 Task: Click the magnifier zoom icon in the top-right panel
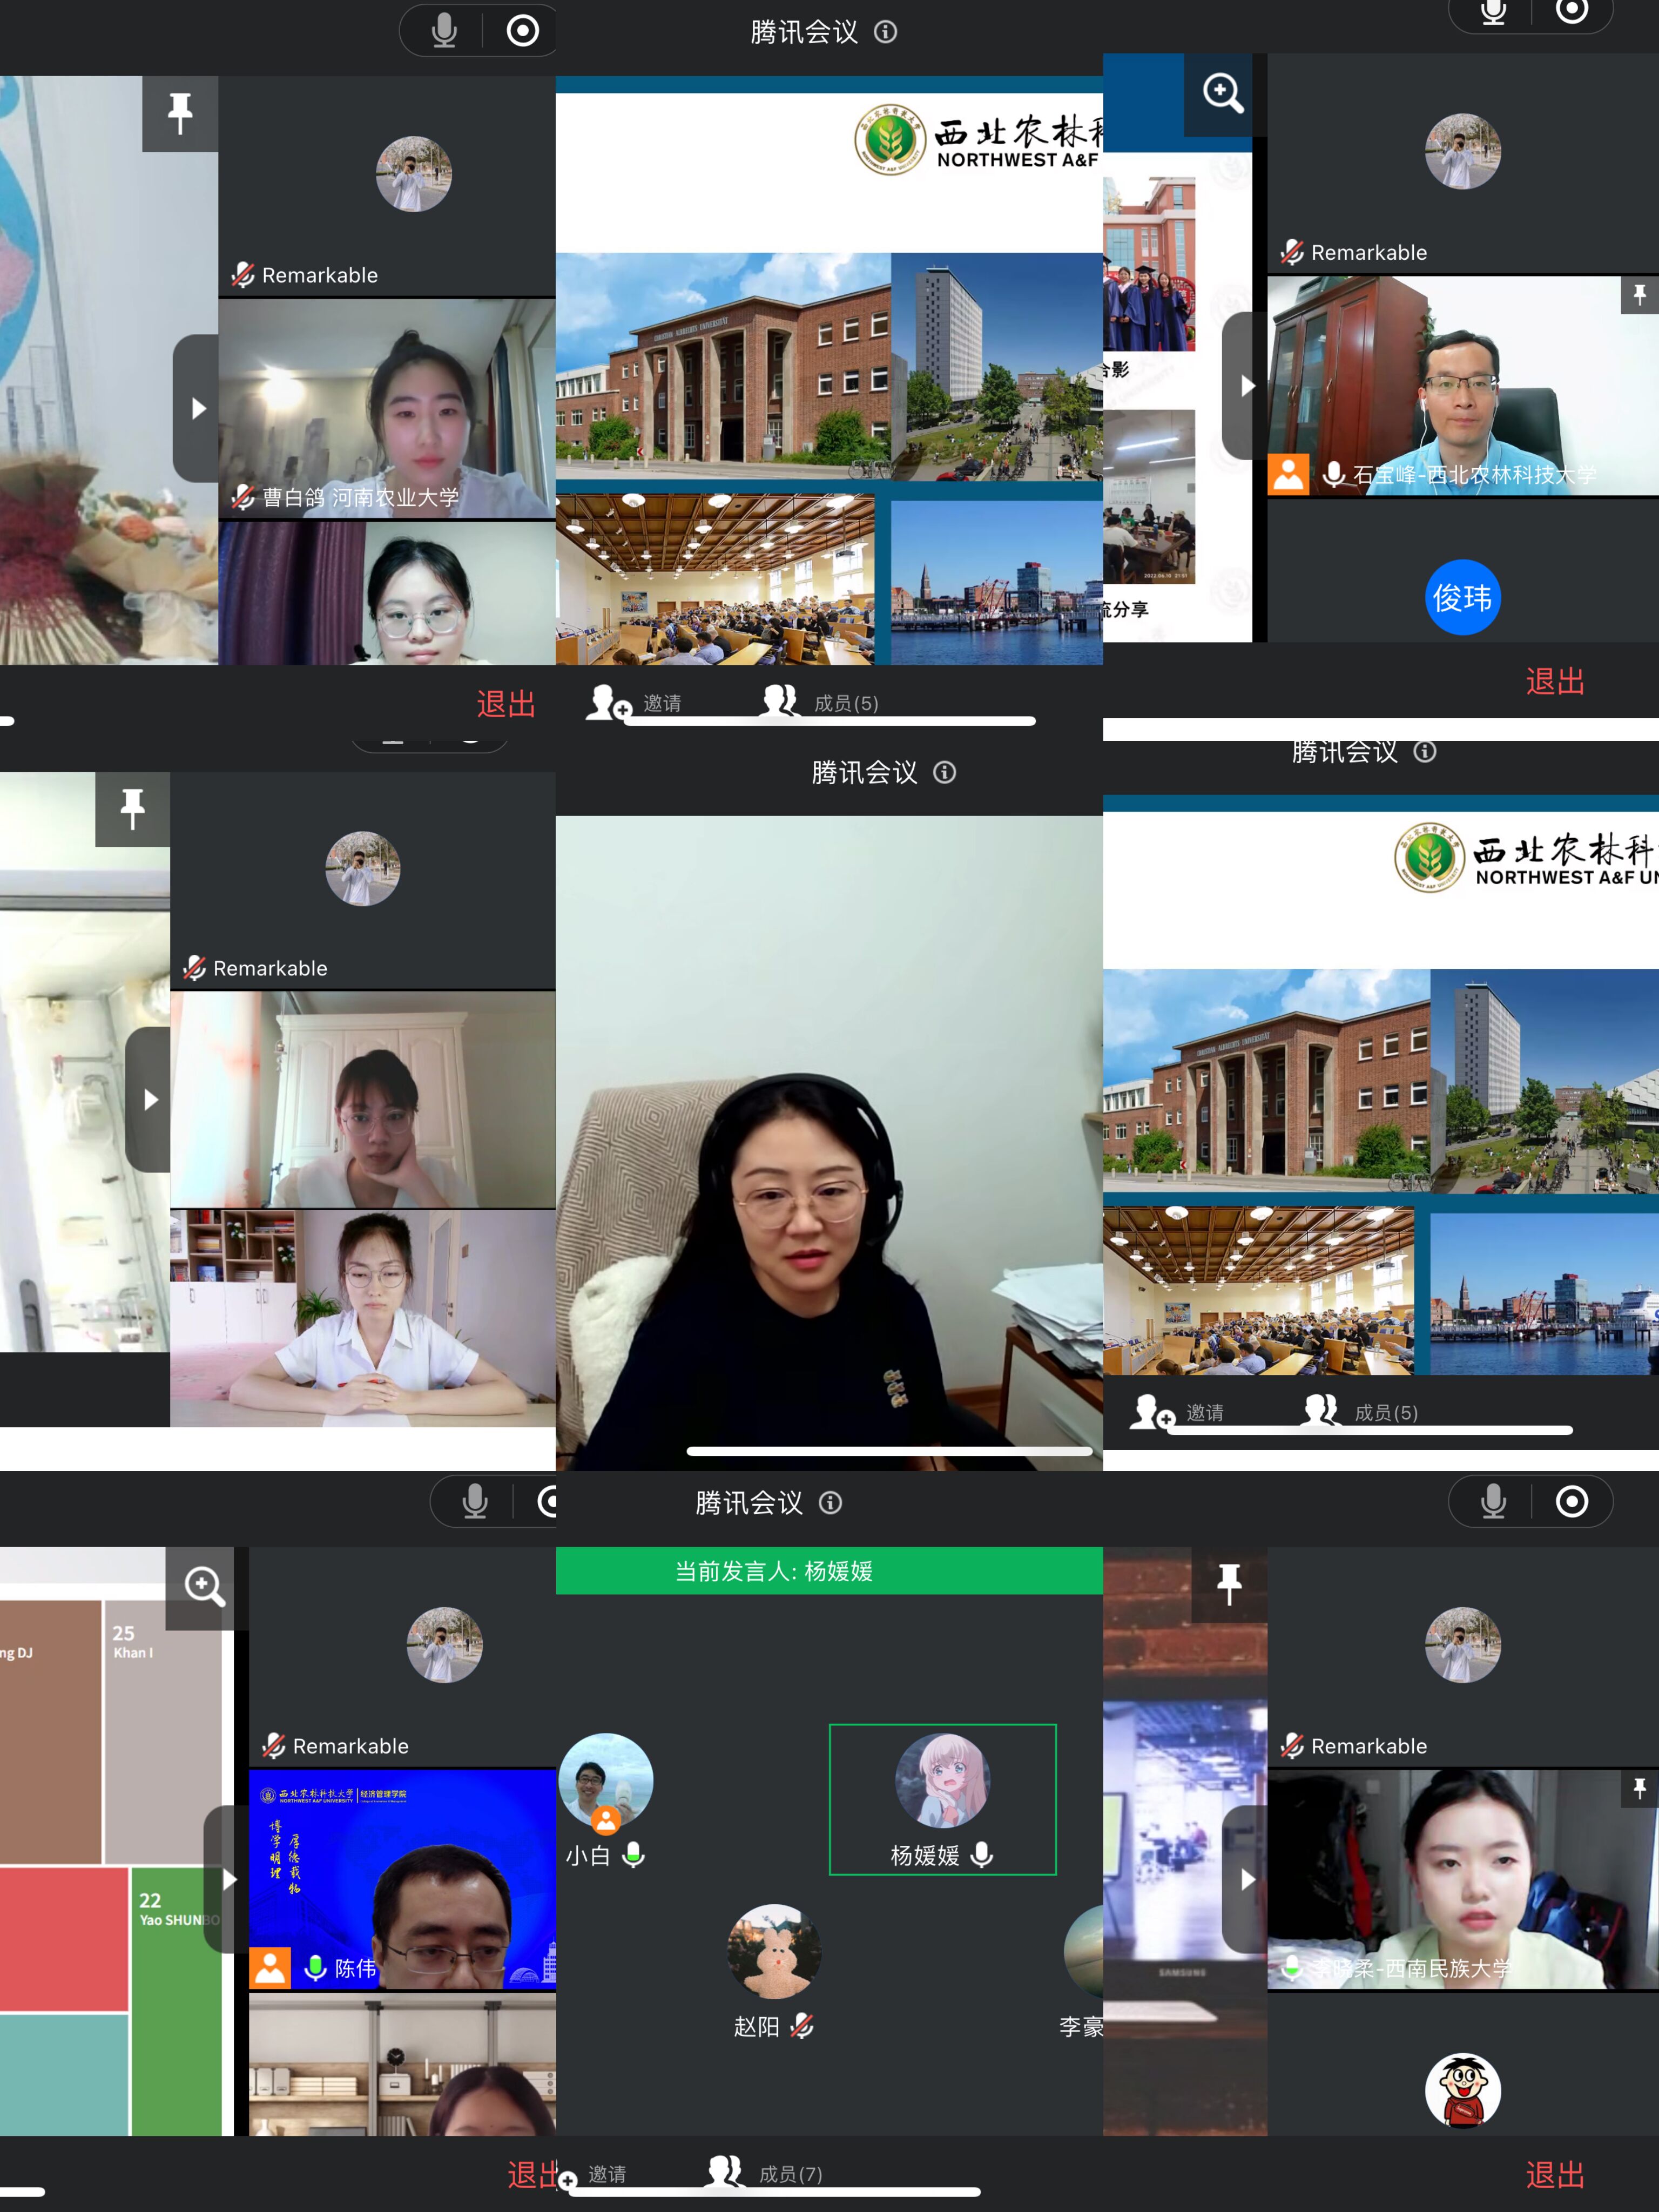(1222, 93)
